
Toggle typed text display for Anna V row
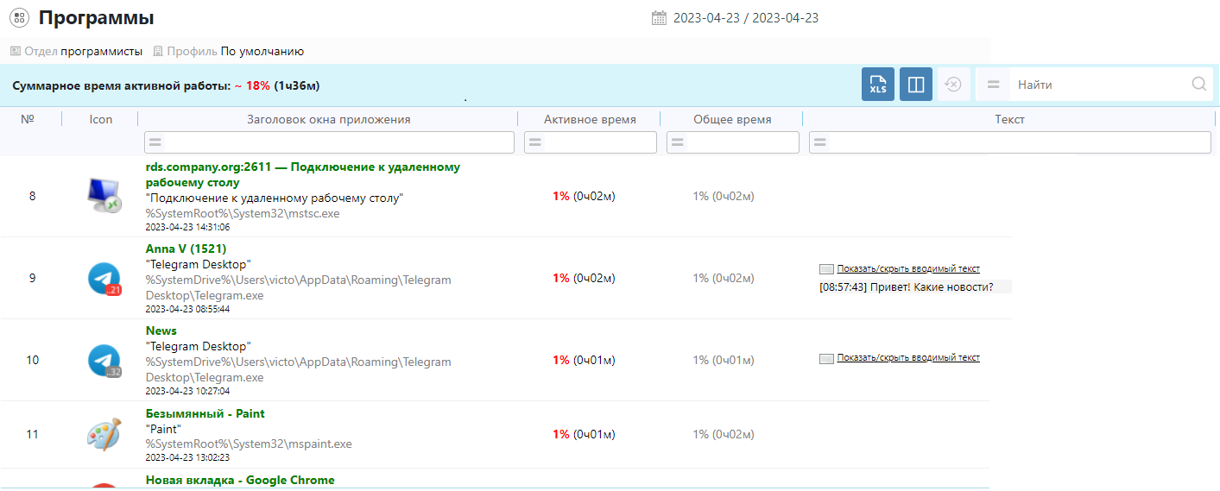(x=907, y=269)
